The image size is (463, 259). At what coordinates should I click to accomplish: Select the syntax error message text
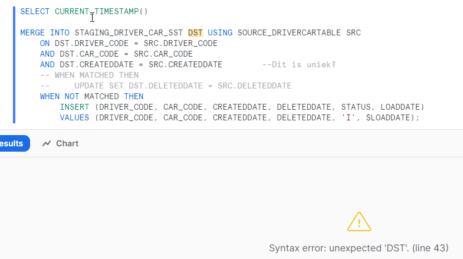(359, 248)
